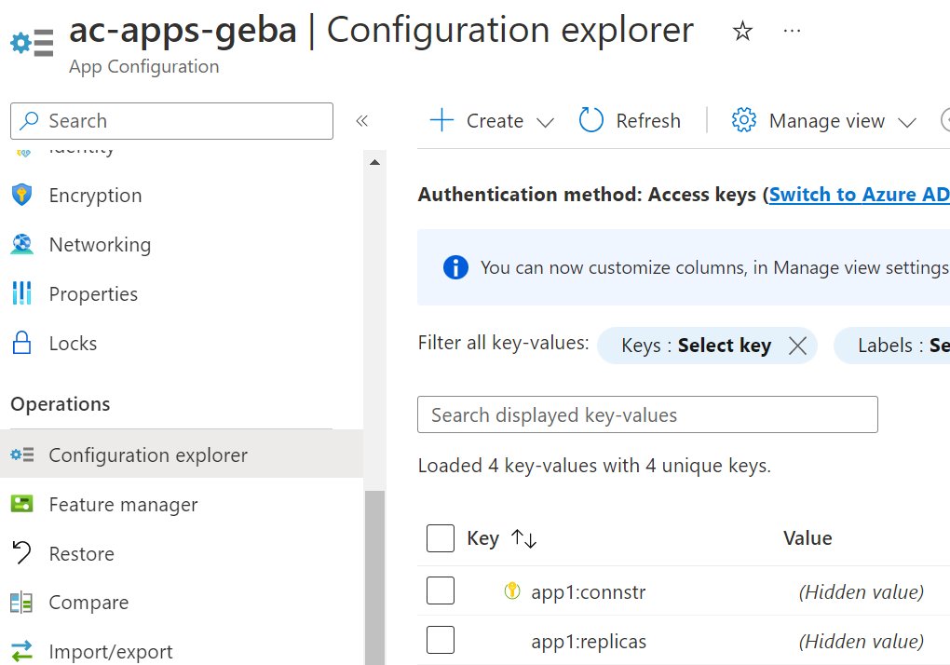Focus the sidebar Search input
This screenshot has width=950, height=665.
[171, 121]
